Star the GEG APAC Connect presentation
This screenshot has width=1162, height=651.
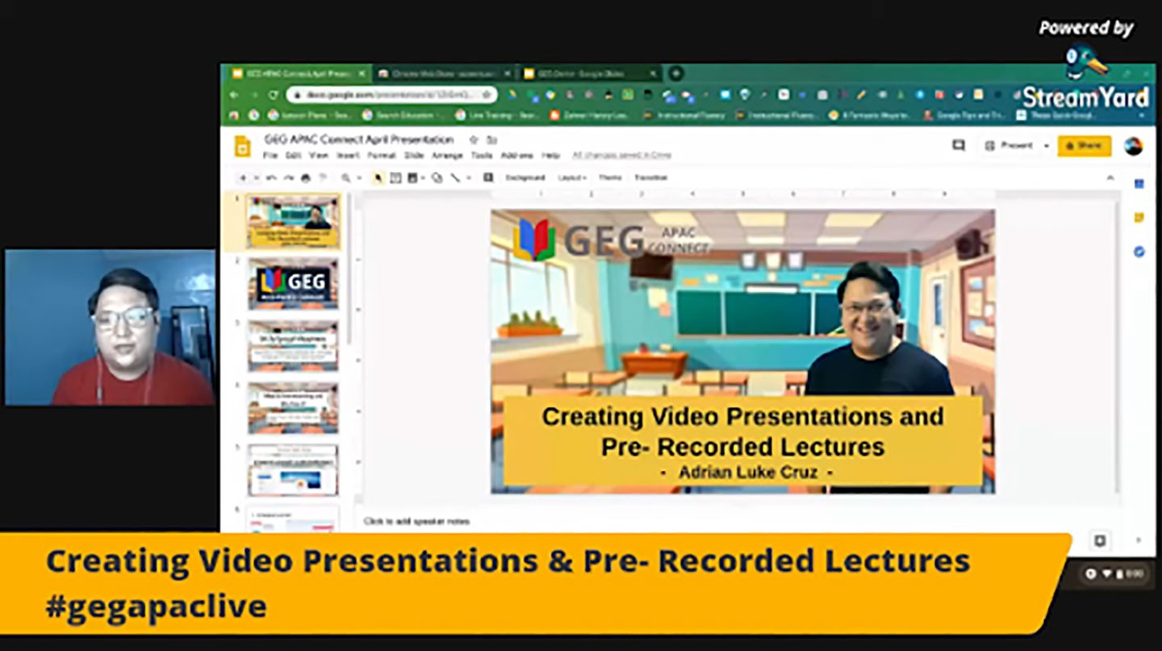click(474, 140)
